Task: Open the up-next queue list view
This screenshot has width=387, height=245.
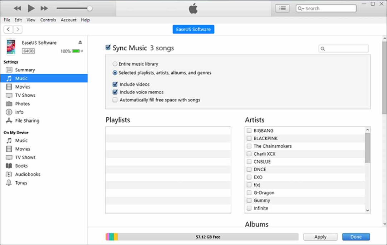Action: (282, 8)
